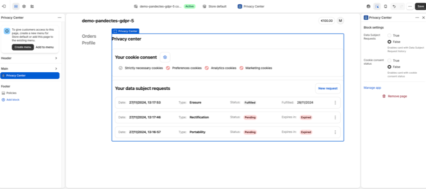This screenshot has width=426, height=189.
Task: Toggle the inspector selection tool
Action: [377, 6]
